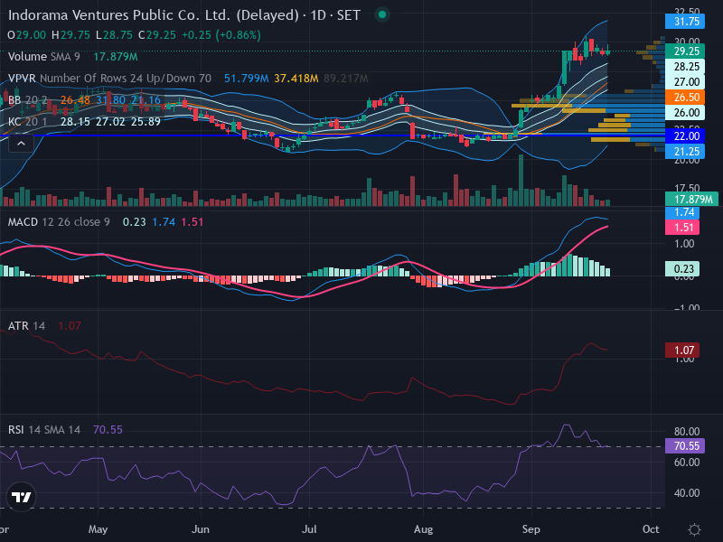Image resolution: width=723 pixels, height=542 pixels.
Task: Open chart settings gear icon
Action: 694,529
